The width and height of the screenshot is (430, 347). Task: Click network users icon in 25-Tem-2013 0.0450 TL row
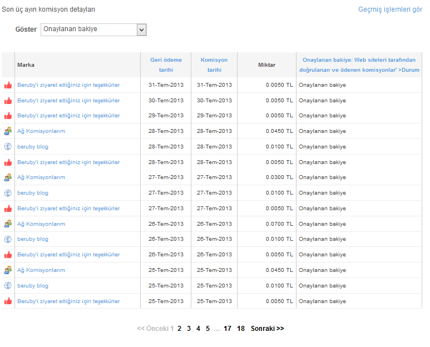(8, 270)
